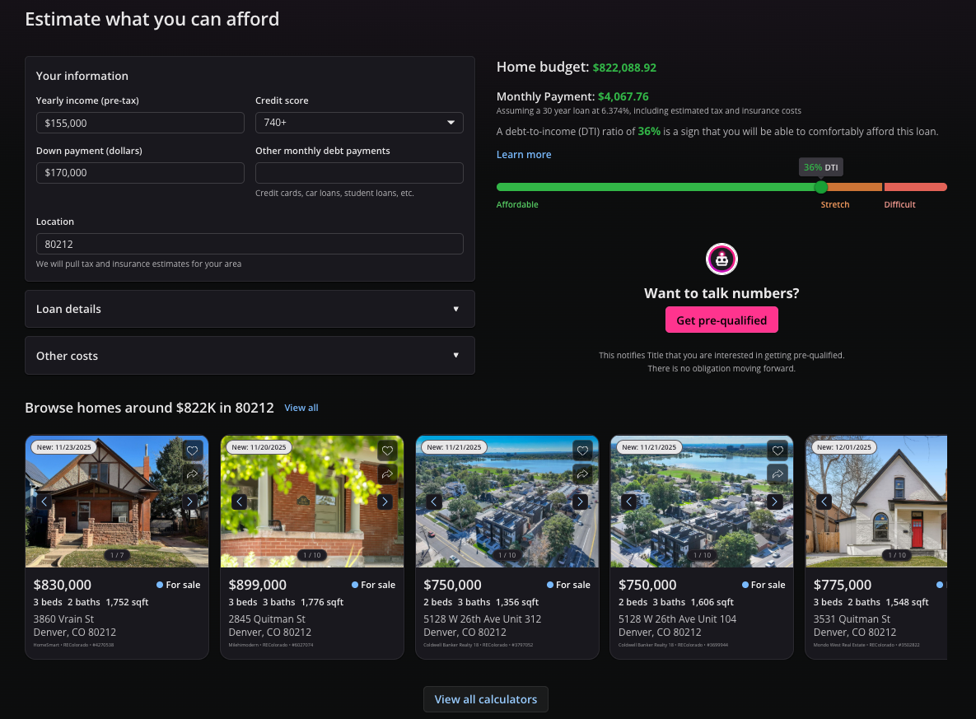Click the New: 11/23/2025 badge
976x719 pixels.
coord(63,447)
